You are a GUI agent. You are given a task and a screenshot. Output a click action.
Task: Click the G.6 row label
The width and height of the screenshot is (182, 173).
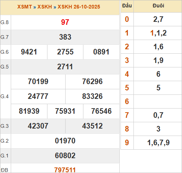(x=4, y=52)
